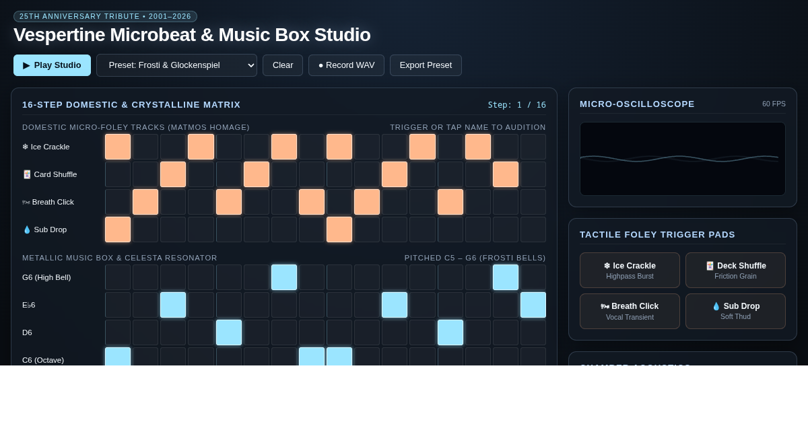Enable Card Shuffle step 8

point(312,174)
